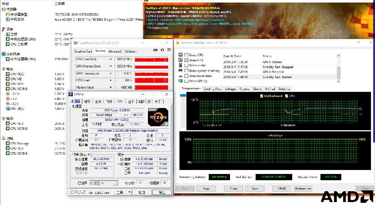Click the Memory Used red graph
Image resolution: width=375 pixels, height=205 pixels.
click(x=151, y=88)
